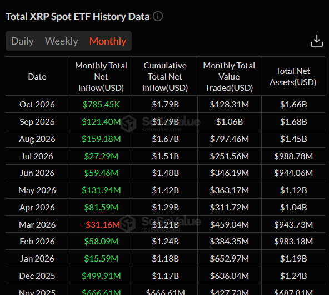Click the $1.68B net assets cell
329x295 pixels.
tap(293, 122)
